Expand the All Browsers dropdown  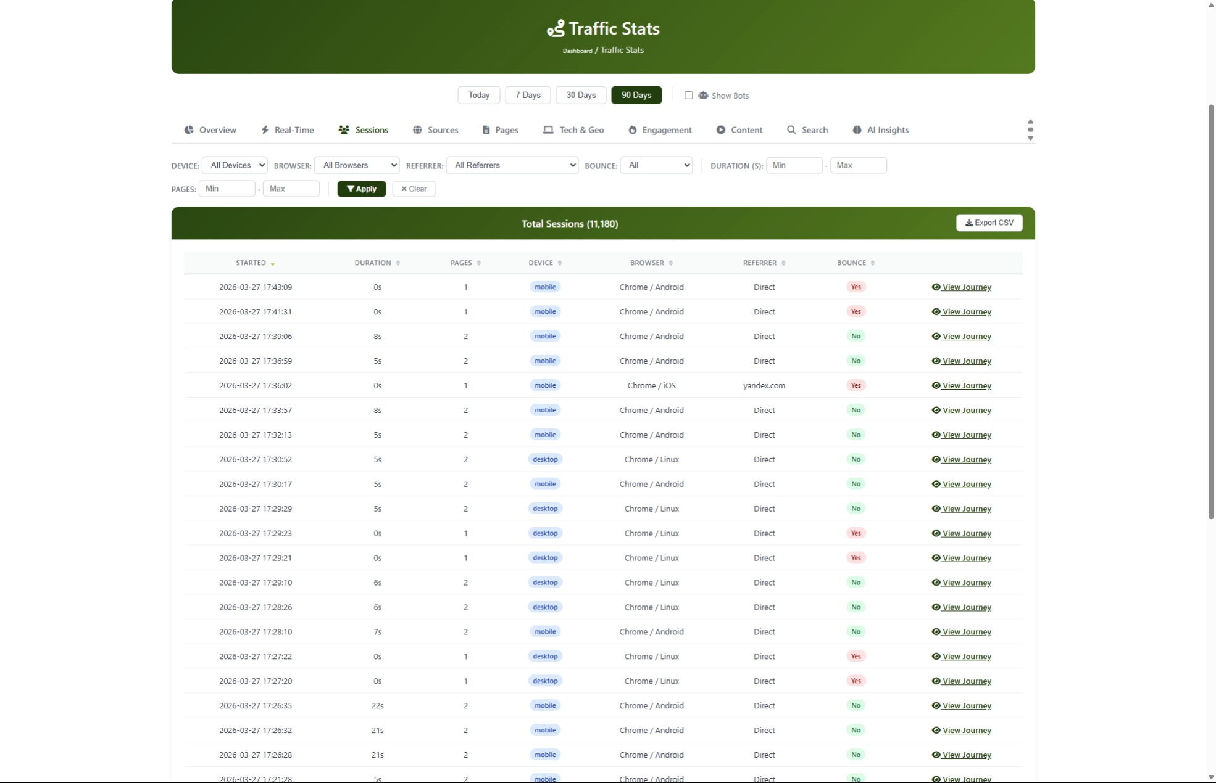(357, 165)
